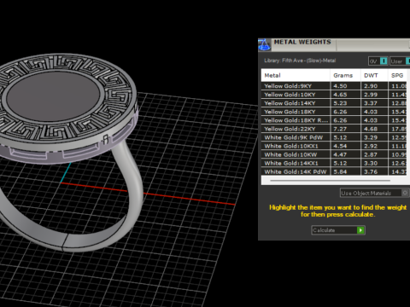Click the 2.90 DWT value
The height and width of the screenshot is (307, 410).
(371, 86)
